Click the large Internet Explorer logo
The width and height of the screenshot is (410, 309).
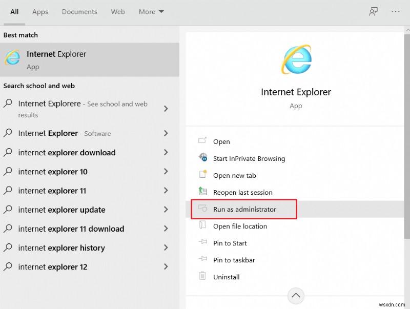click(296, 59)
